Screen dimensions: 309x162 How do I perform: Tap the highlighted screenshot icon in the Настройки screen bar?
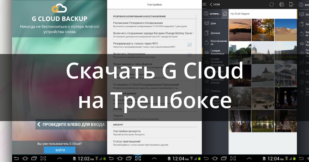coord(138,158)
